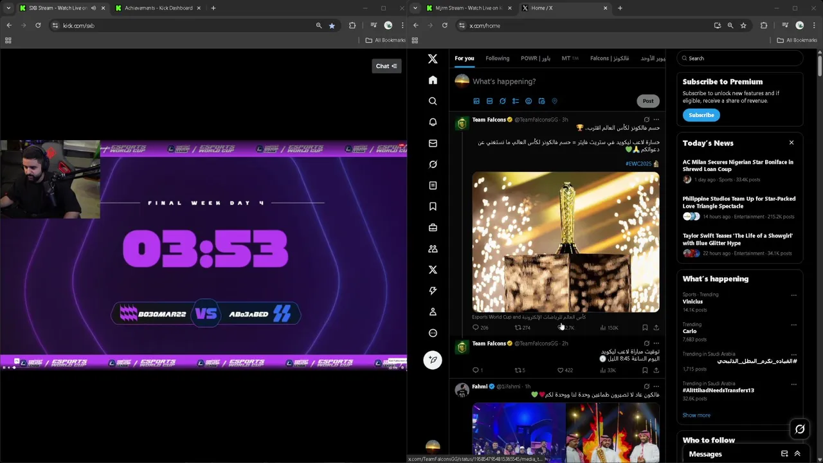Open the trophy image in Team Falcons post
823x463 pixels.
pyautogui.click(x=566, y=242)
